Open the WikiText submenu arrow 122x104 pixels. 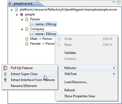pyautogui.click(x=114, y=74)
